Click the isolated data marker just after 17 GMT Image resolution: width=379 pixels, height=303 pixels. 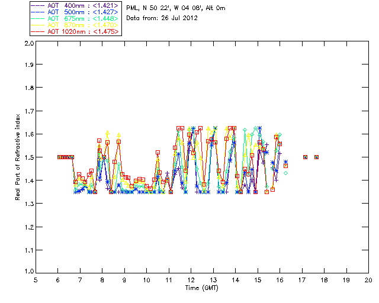point(306,157)
